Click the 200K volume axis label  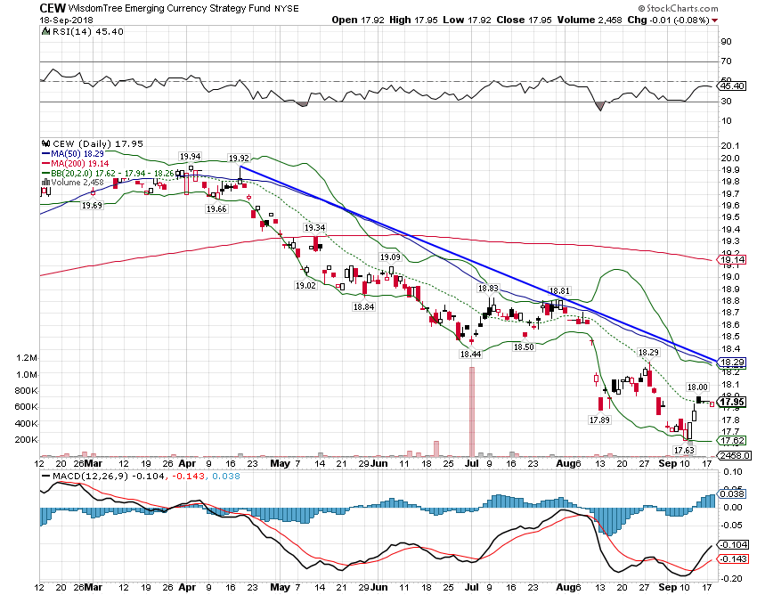[x=27, y=440]
